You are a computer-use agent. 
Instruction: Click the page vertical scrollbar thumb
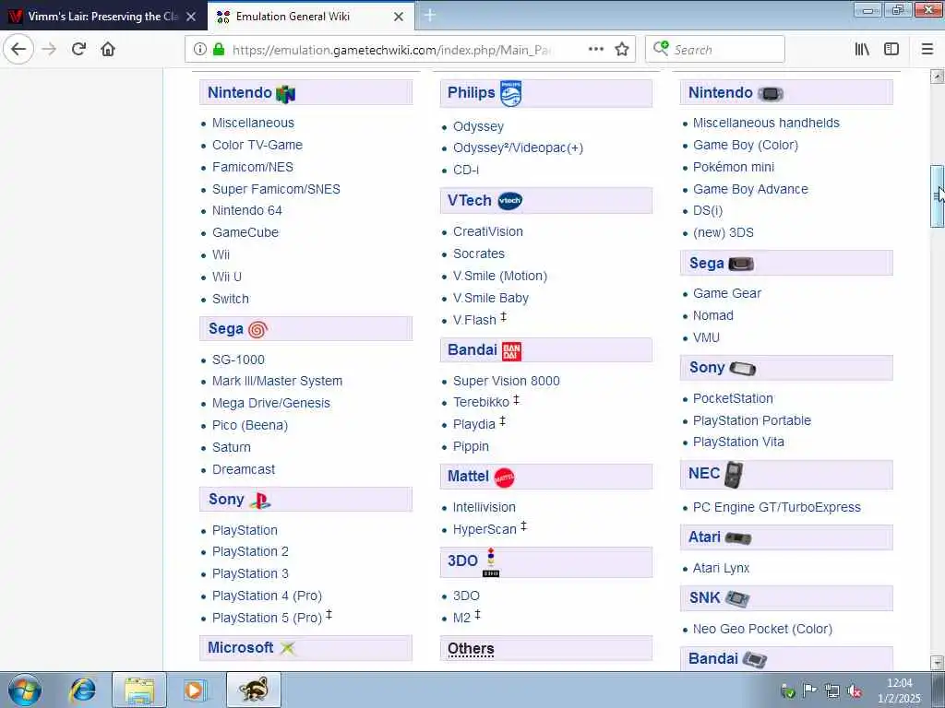click(937, 196)
